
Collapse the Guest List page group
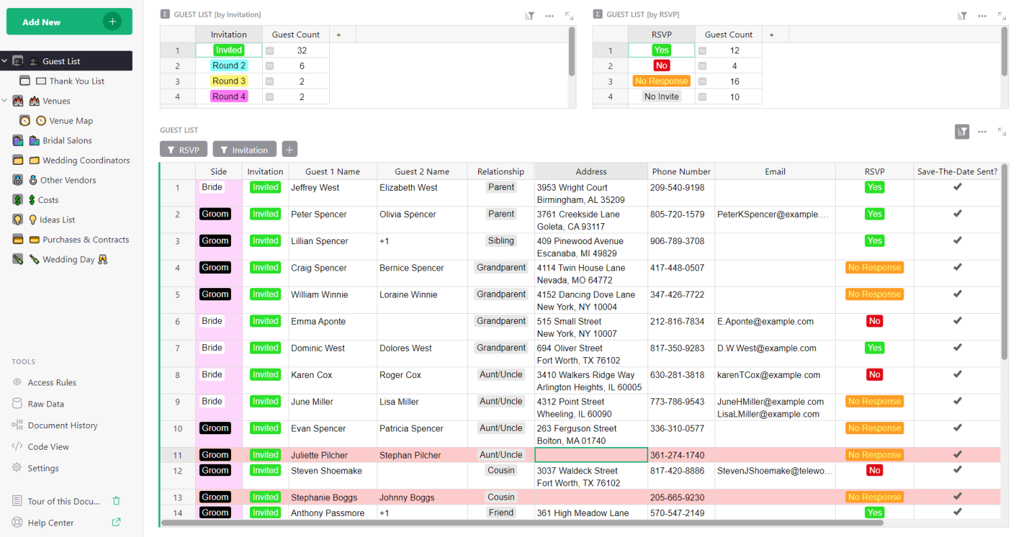(x=5, y=61)
